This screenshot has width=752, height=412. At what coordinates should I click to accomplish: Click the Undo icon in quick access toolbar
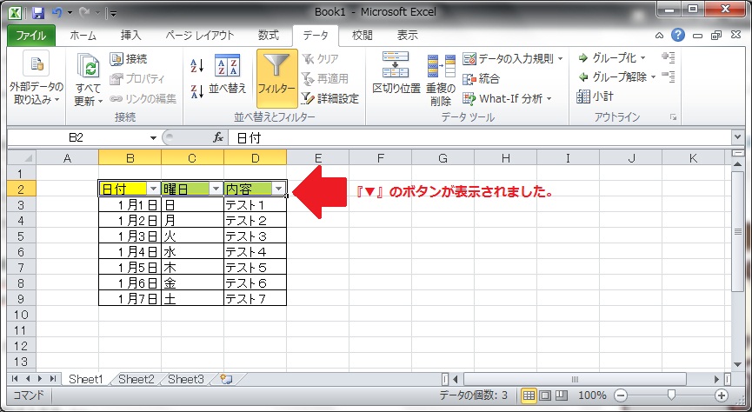coord(57,12)
